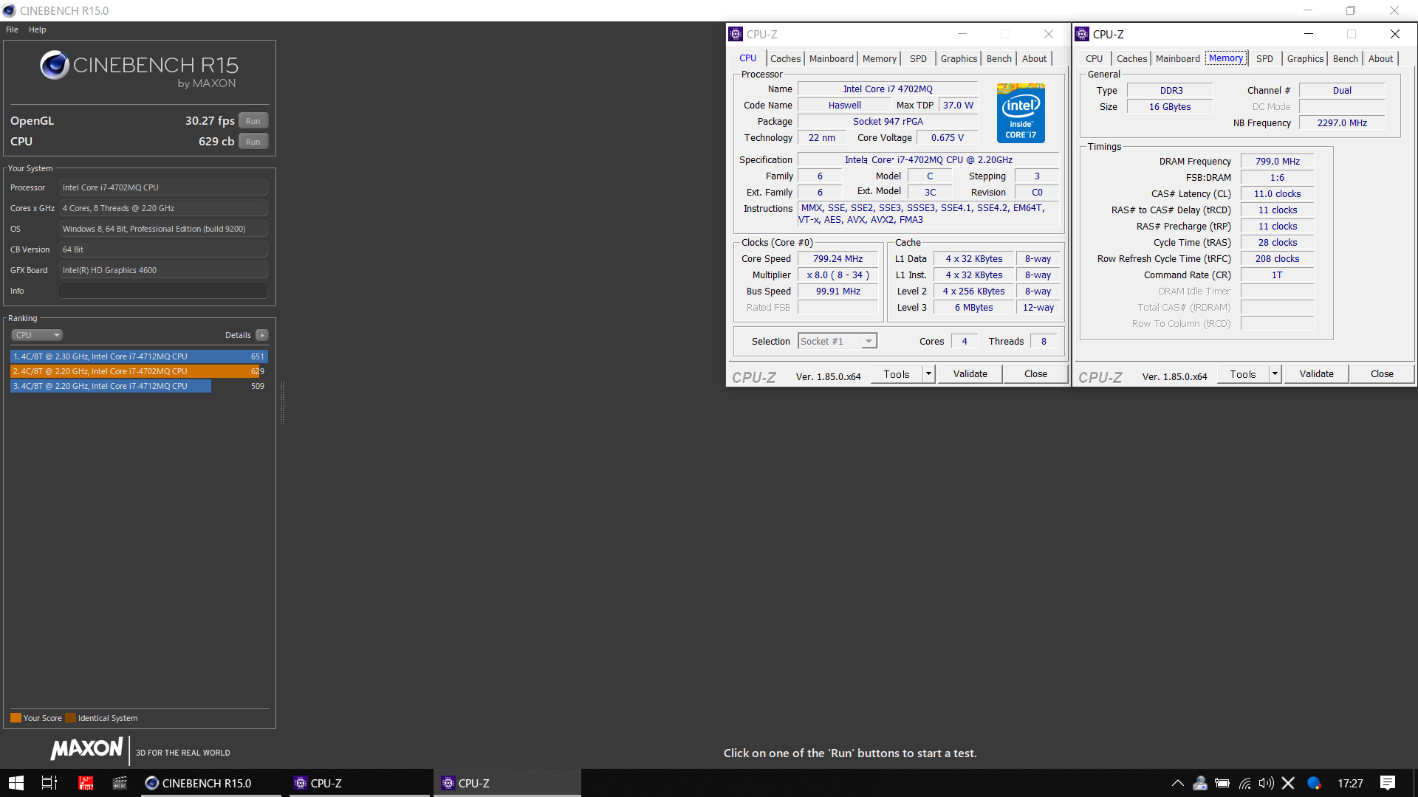Switch to Caches tab in CPU-Z processor window
Screen dimensions: 1418x797
coord(785,59)
